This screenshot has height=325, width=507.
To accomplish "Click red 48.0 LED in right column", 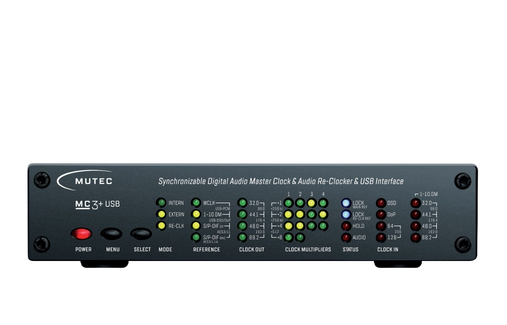I will coord(415,226).
